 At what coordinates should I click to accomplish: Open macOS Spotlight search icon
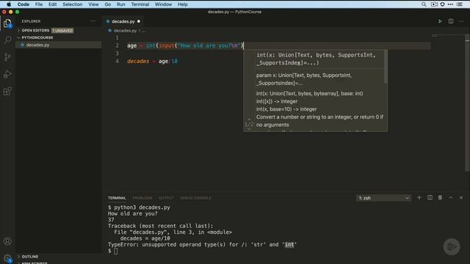pyautogui.click(x=424, y=4)
